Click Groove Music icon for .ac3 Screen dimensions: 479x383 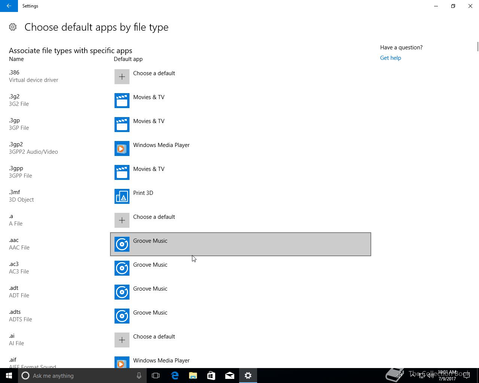coord(122,268)
